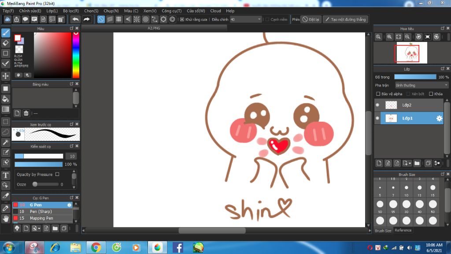This screenshot has width=451, height=254.
Task: Rotate canvas right in navigator
Action: pyautogui.click(x=436, y=37)
